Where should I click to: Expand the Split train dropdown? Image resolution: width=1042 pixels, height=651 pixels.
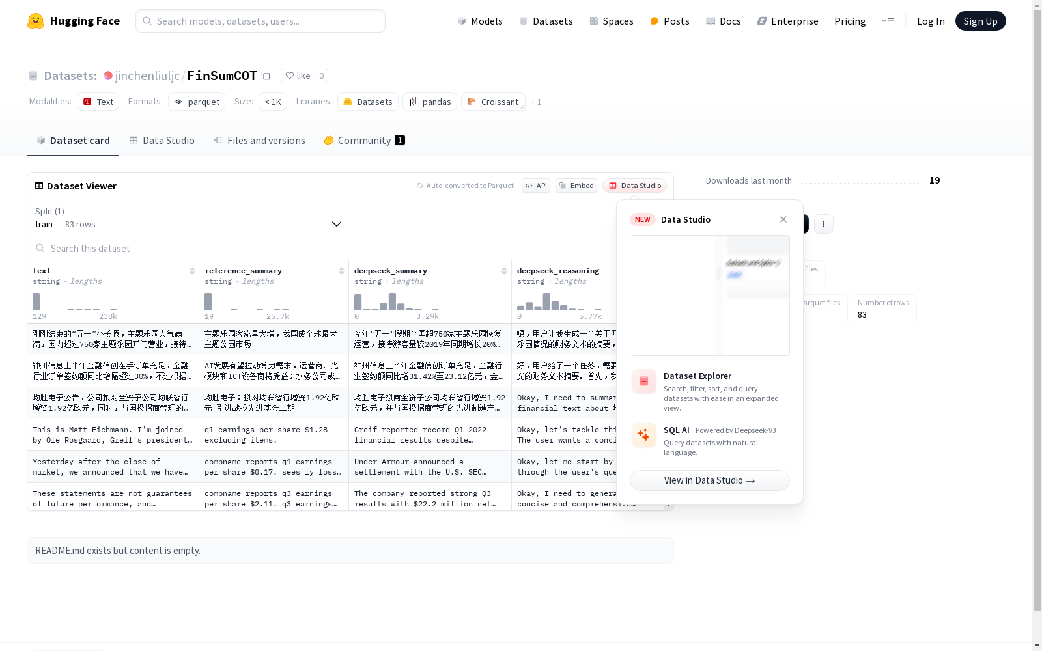pos(189,217)
